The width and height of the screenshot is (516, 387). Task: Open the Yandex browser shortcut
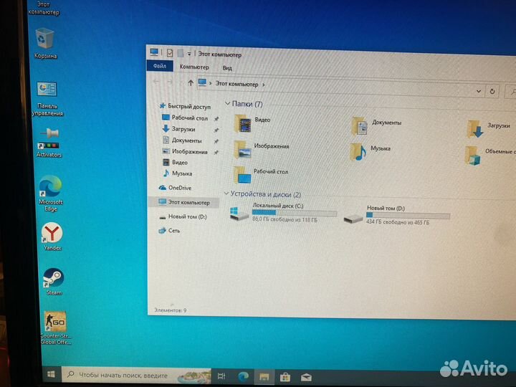pos(52,233)
